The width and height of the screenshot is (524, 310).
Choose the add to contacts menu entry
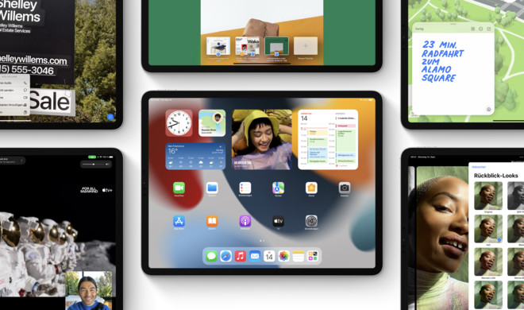point(14,105)
